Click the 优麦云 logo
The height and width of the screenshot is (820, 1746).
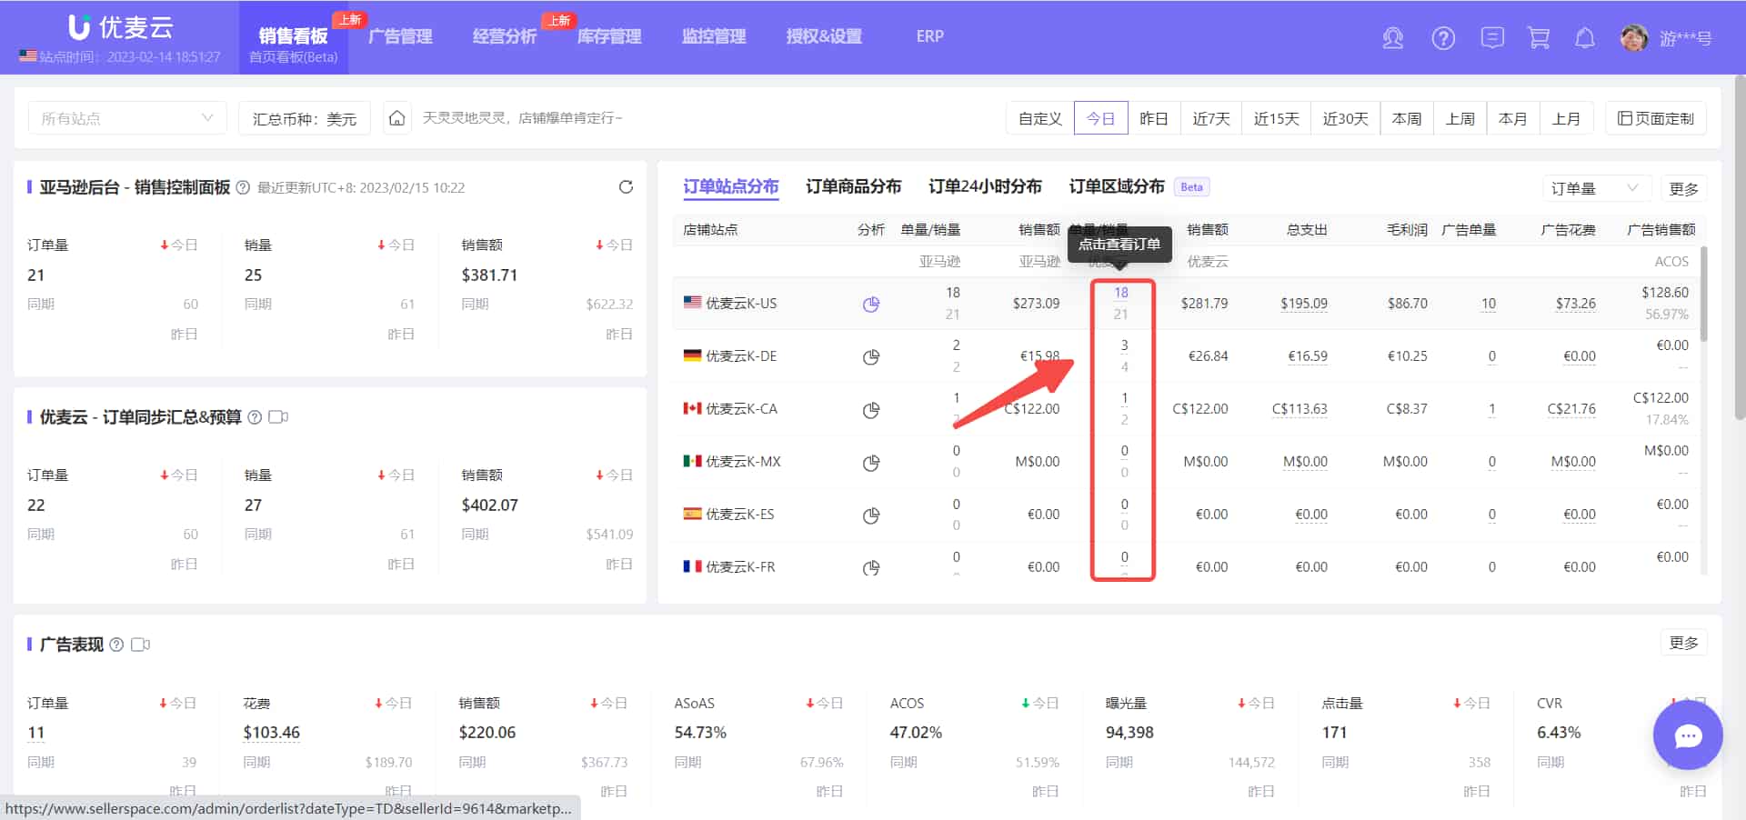[x=121, y=27]
